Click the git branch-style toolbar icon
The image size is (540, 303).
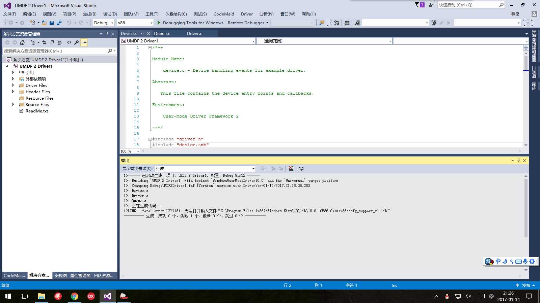coord(336,23)
